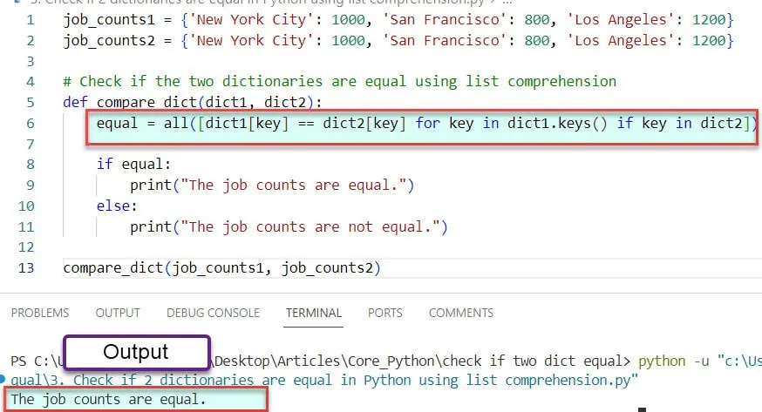Click the comment on line 4

pos(340,82)
